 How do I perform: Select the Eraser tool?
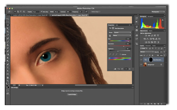point(7,51)
